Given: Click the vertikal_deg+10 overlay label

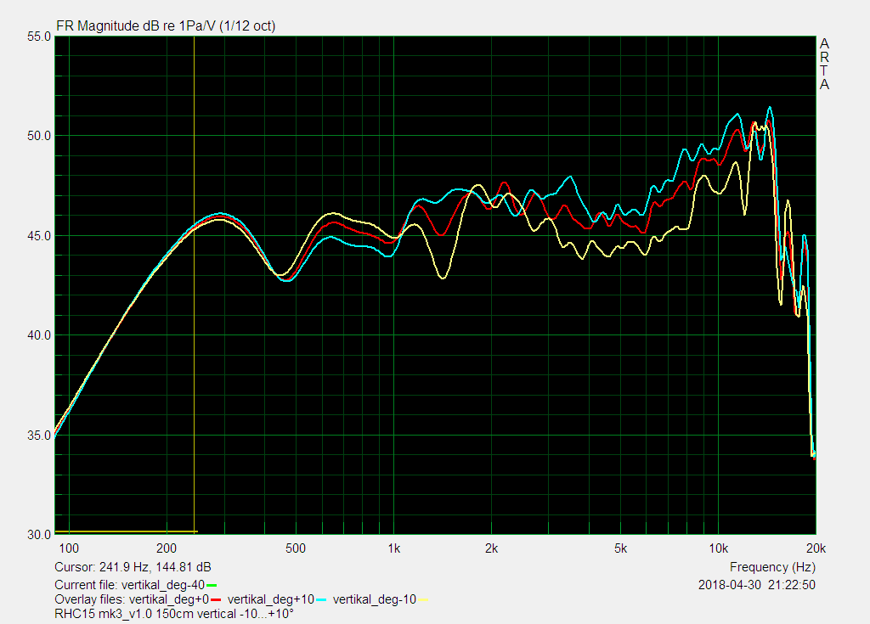Looking at the screenshot, I should point(271,599).
